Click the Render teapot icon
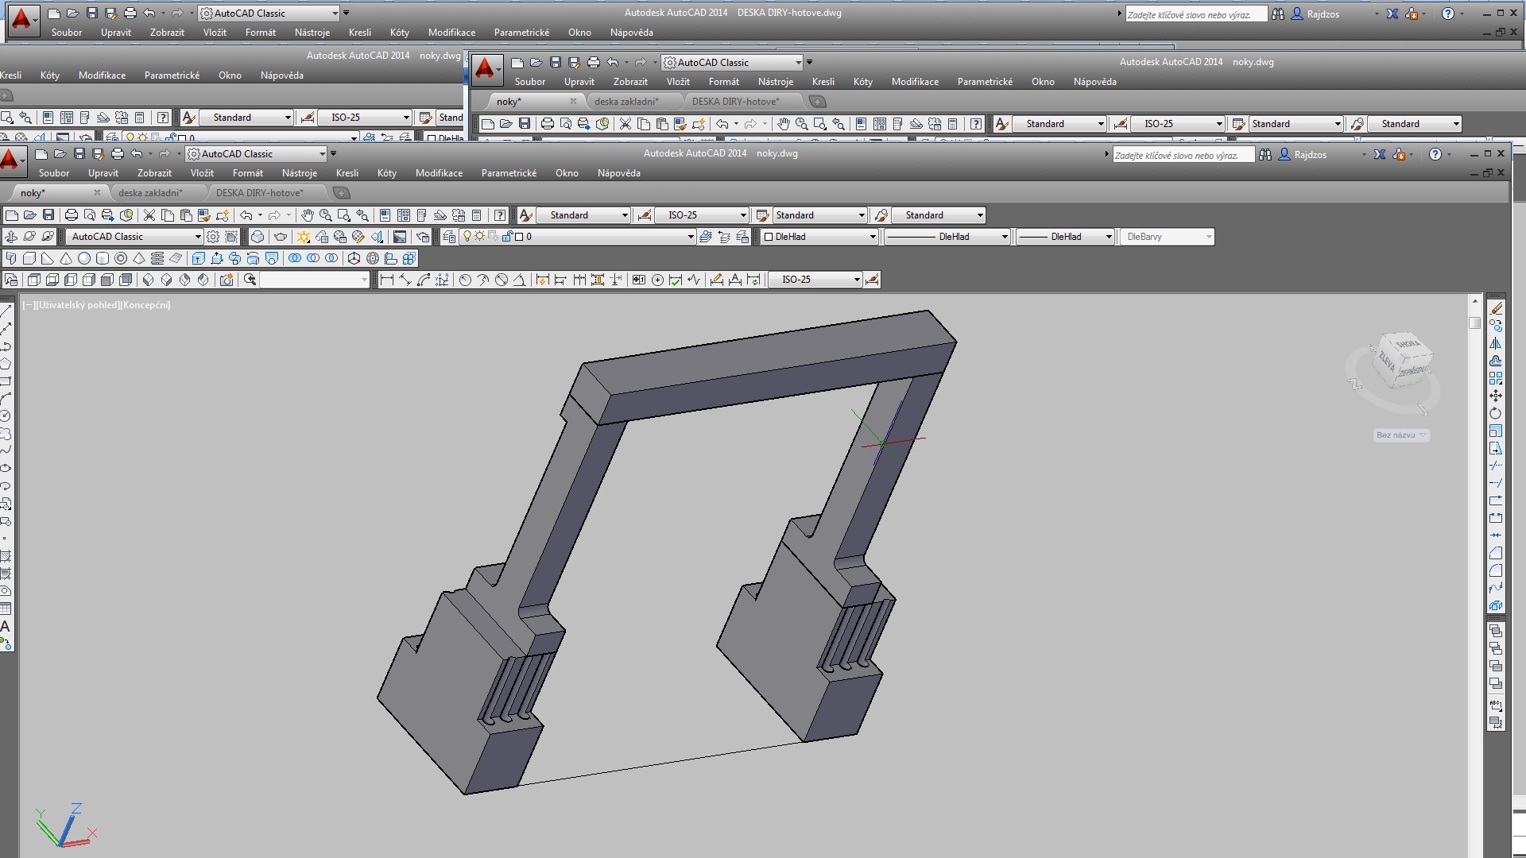The height and width of the screenshot is (858, 1526). pyautogui.click(x=281, y=237)
